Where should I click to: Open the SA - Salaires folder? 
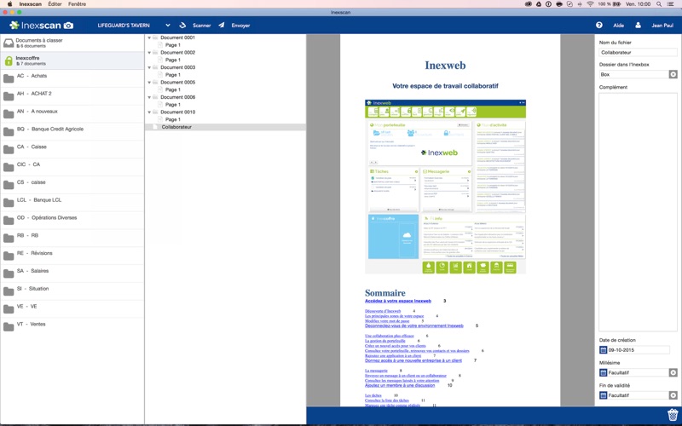point(72,273)
